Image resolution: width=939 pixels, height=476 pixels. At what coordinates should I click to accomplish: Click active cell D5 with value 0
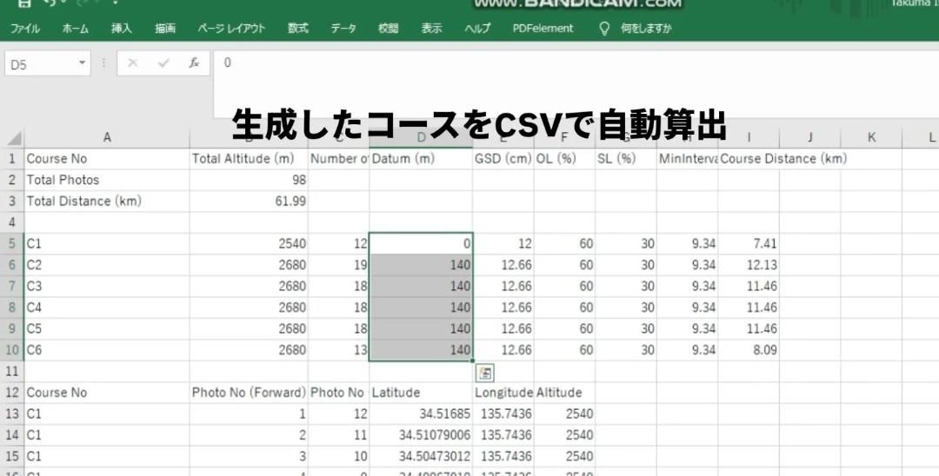421,244
